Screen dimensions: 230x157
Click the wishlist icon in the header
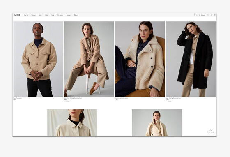pos(212,15)
